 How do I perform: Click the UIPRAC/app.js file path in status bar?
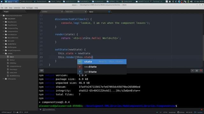[7, 112]
